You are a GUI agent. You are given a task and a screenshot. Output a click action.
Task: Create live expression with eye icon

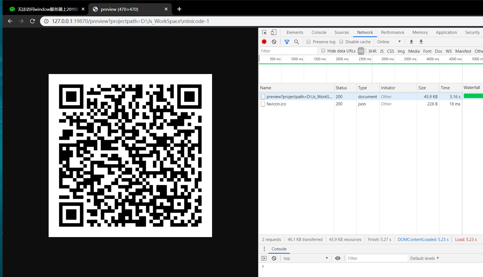click(338, 258)
